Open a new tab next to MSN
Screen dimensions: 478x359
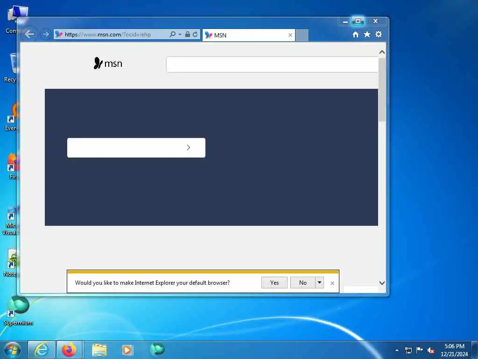(302, 35)
